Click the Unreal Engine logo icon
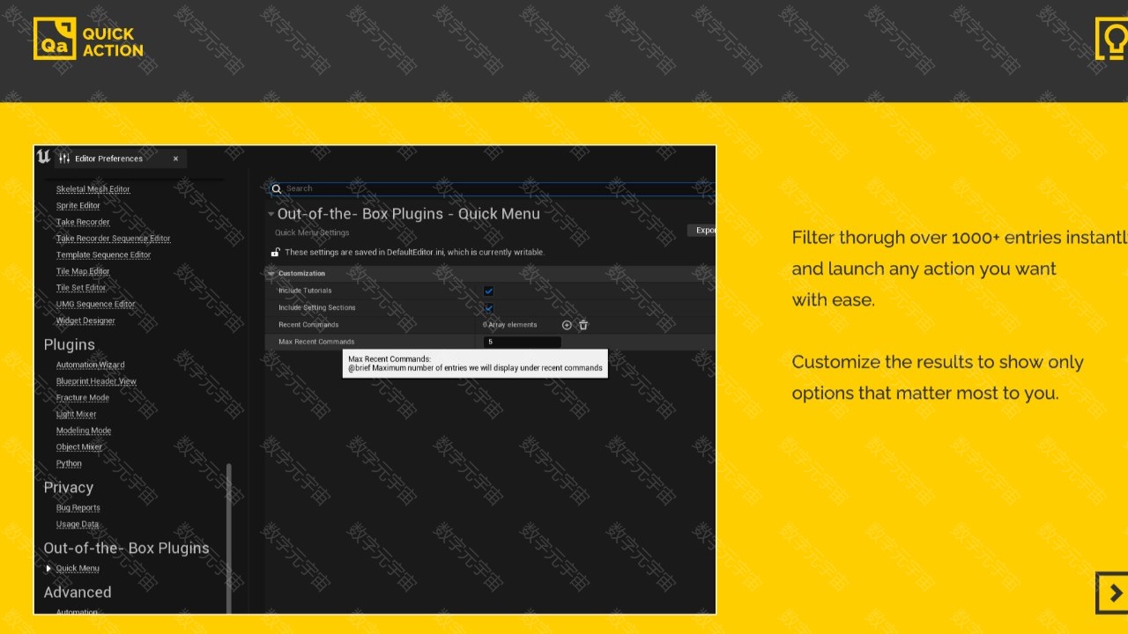This screenshot has width=1128, height=634. 43,157
